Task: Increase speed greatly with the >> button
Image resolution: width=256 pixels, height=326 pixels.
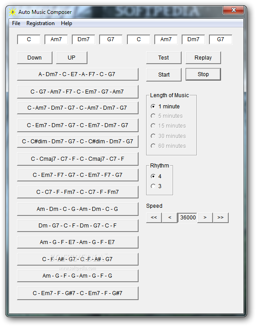Action: (x=221, y=218)
